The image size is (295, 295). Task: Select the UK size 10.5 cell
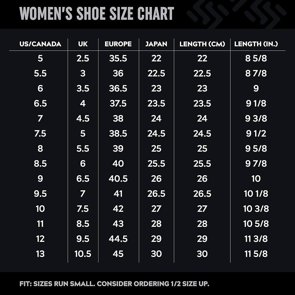[x=83, y=254]
